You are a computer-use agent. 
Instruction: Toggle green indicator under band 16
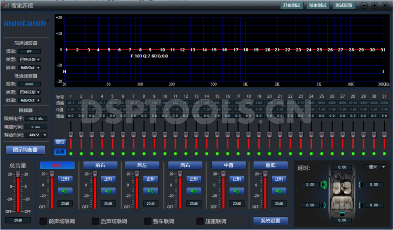pos(227,153)
